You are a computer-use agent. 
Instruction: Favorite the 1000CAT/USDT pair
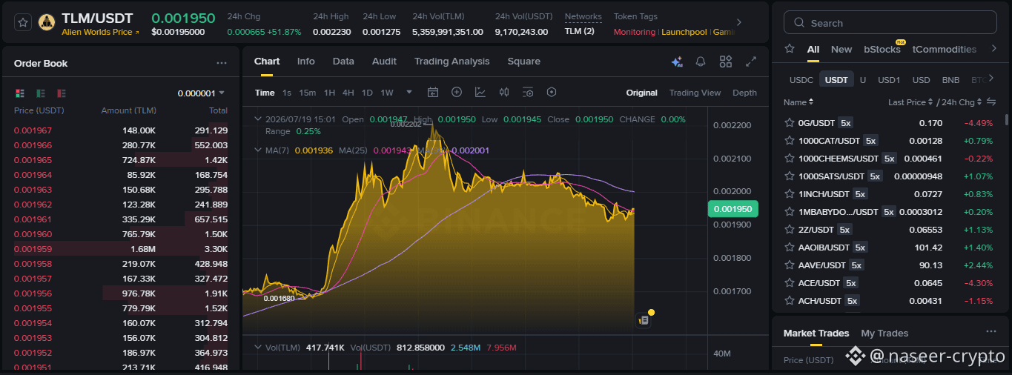coord(789,140)
